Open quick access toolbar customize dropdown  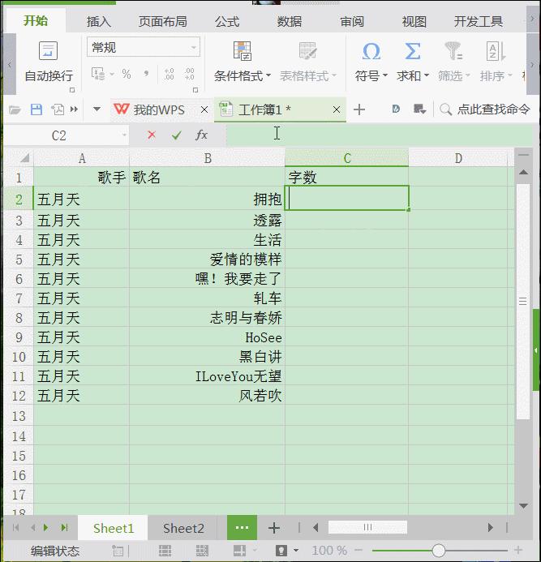(x=97, y=109)
